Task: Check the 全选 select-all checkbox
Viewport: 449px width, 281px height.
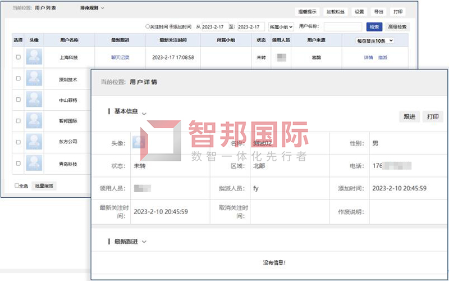Action: (x=17, y=185)
